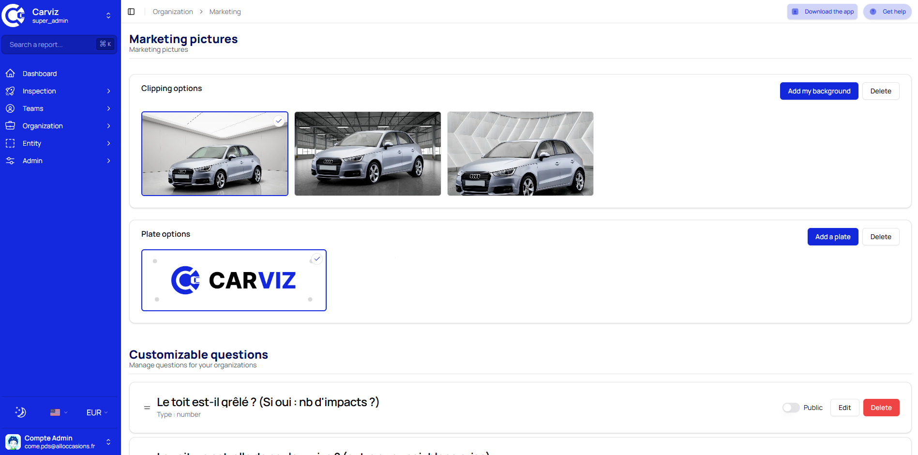918x455 pixels.
Task: Click the Plate options label
Action: pos(166,234)
